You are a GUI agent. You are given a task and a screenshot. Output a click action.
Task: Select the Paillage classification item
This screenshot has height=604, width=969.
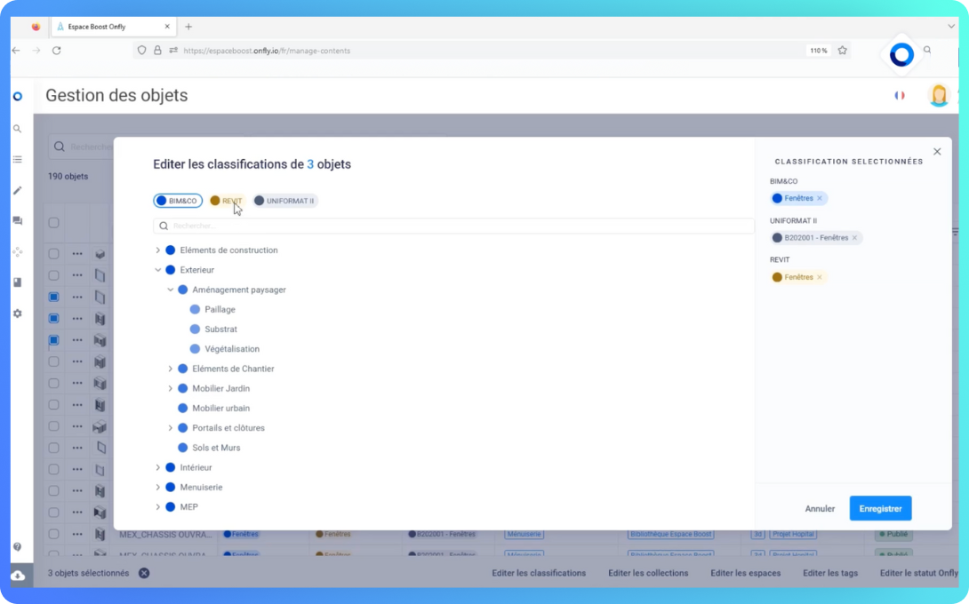coord(220,309)
